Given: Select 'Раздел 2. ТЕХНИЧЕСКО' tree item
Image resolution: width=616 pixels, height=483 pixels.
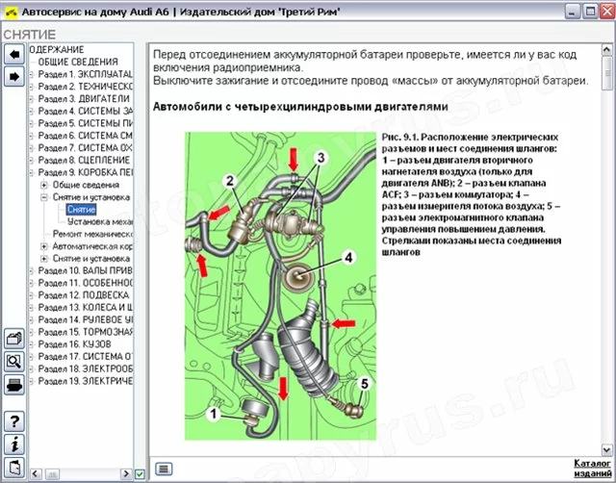Looking at the screenshot, I should click(x=86, y=87).
